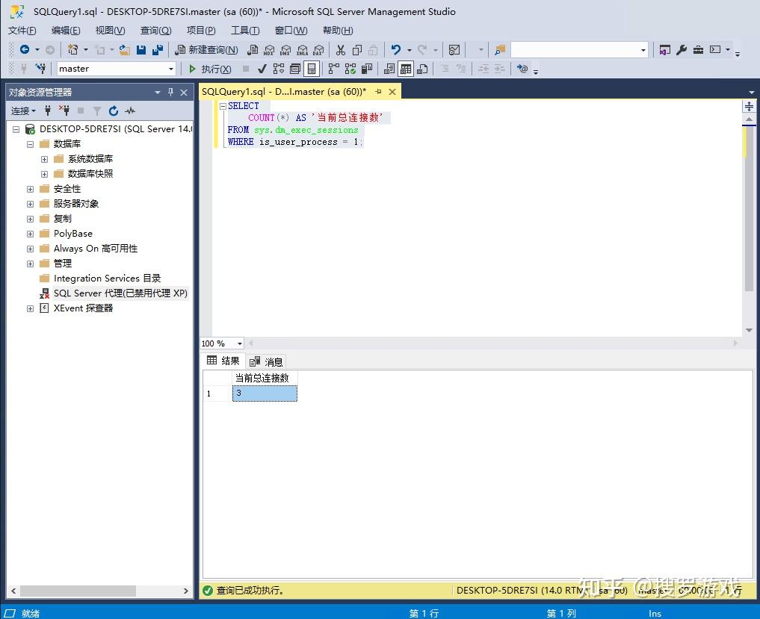Viewport: 760px width, 619px height.
Task: Click the Open File folder icon
Action: click(125, 49)
